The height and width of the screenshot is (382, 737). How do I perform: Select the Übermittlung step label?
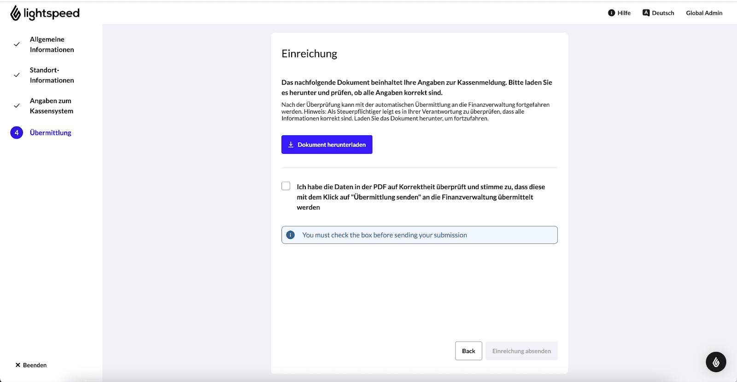[51, 133]
